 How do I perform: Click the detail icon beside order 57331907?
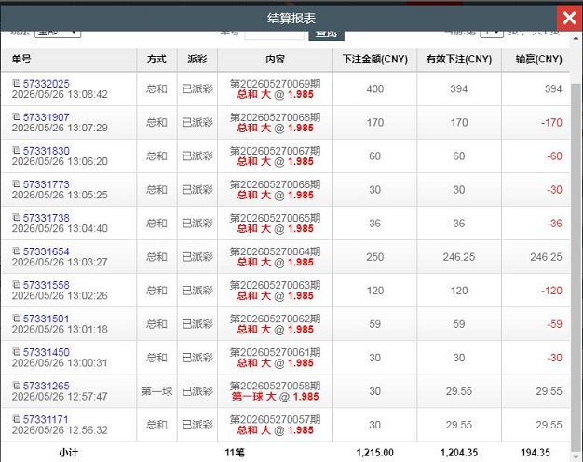click(x=17, y=116)
